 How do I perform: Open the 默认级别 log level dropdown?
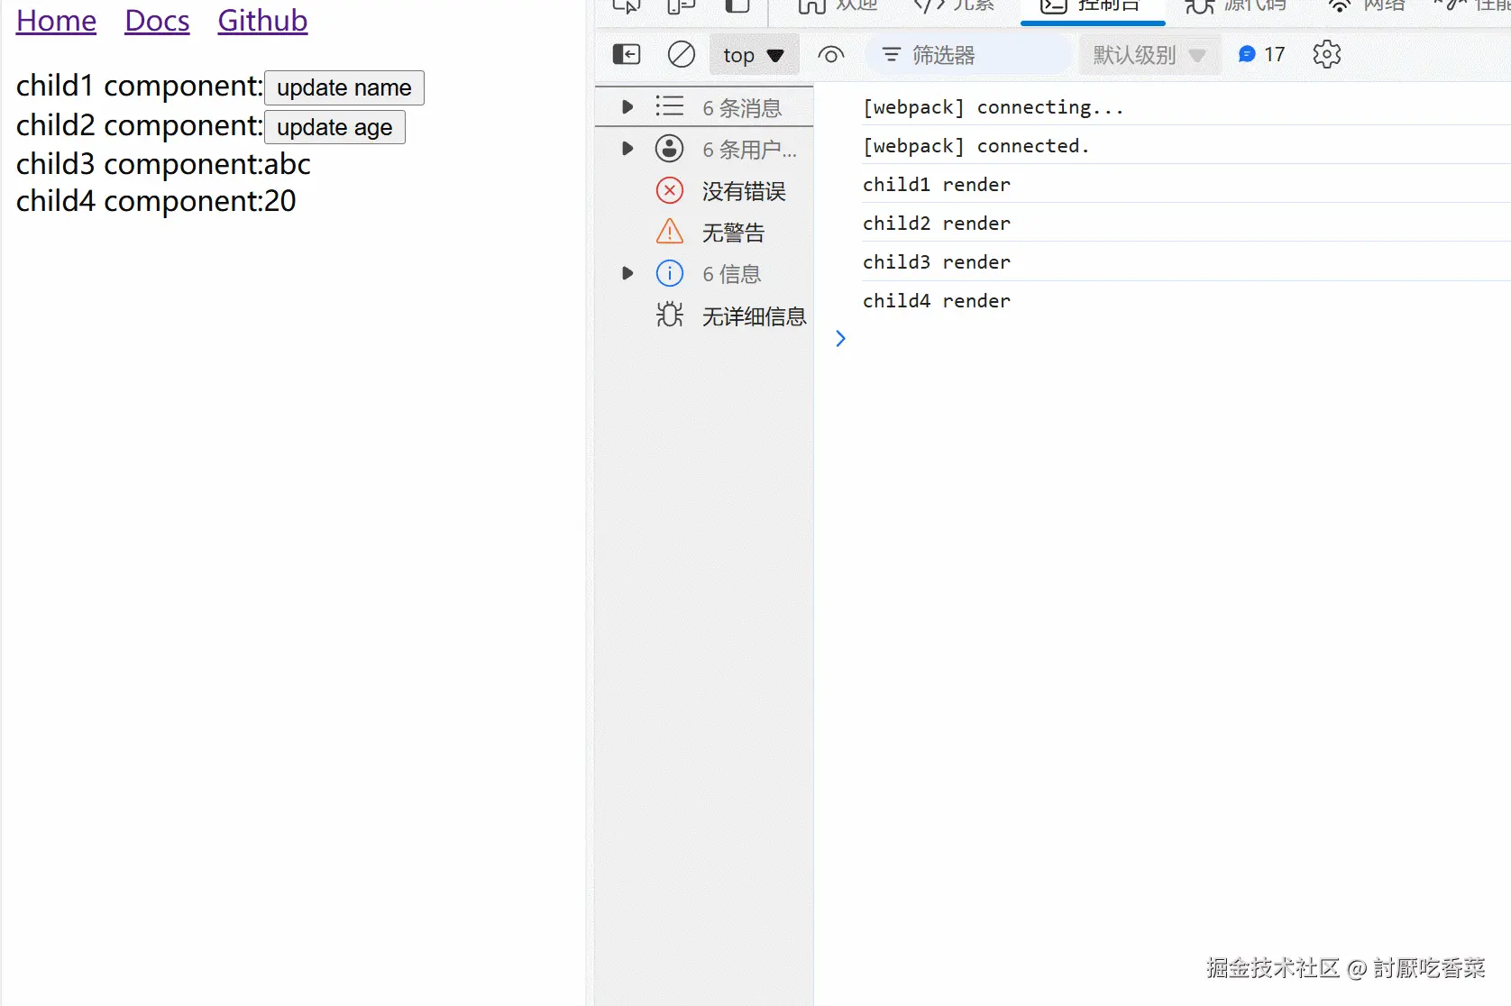1148,54
